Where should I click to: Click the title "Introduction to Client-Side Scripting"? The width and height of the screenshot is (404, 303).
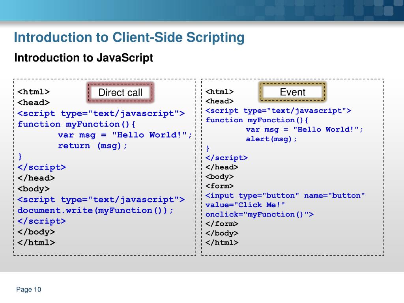129,37
